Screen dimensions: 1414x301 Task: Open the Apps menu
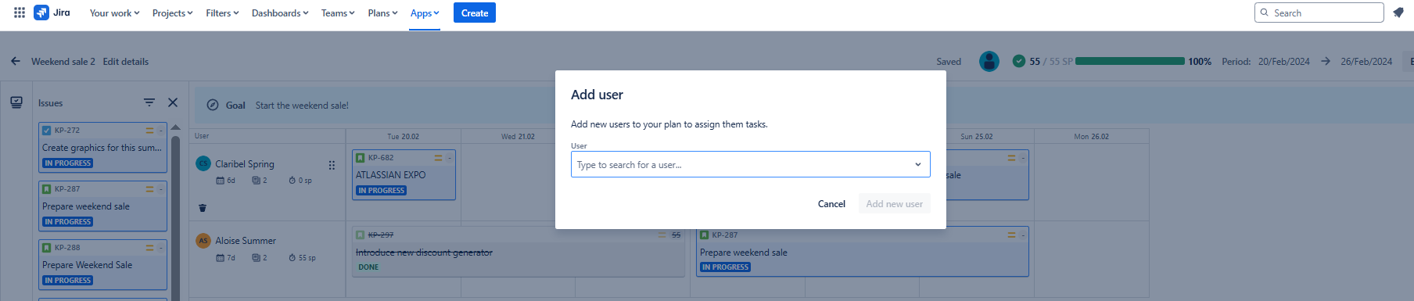pos(425,13)
